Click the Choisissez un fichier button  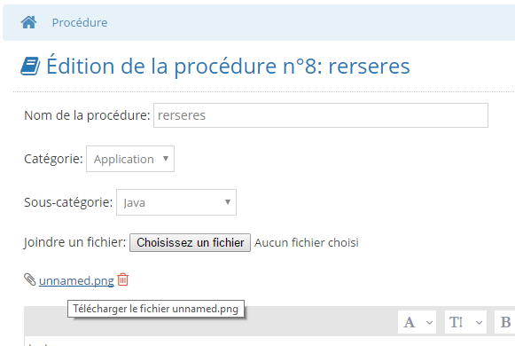click(x=190, y=242)
